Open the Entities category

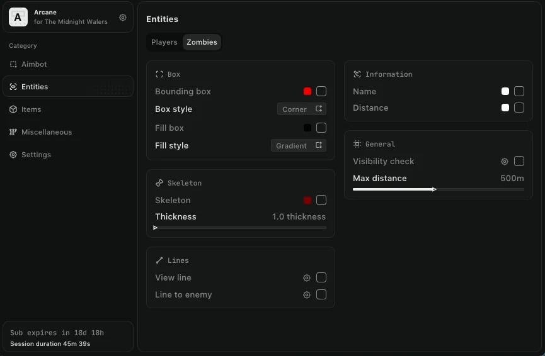pos(68,87)
